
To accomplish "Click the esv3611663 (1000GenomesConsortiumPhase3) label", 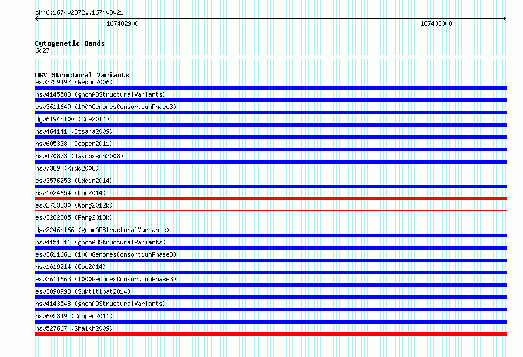I will pyautogui.click(x=106, y=279).
